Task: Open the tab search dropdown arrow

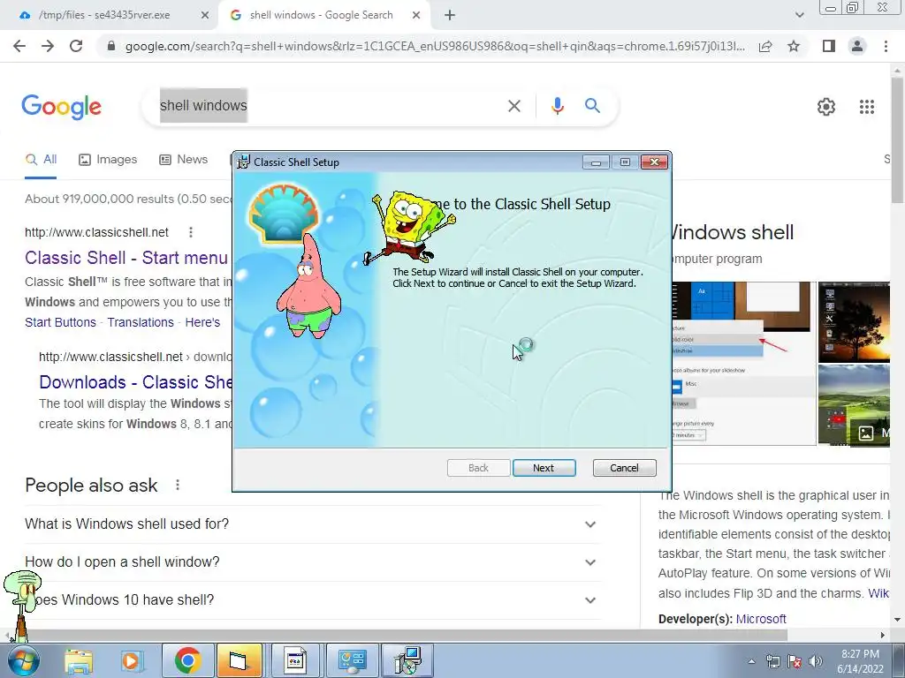Action: [x=799, y=15]
